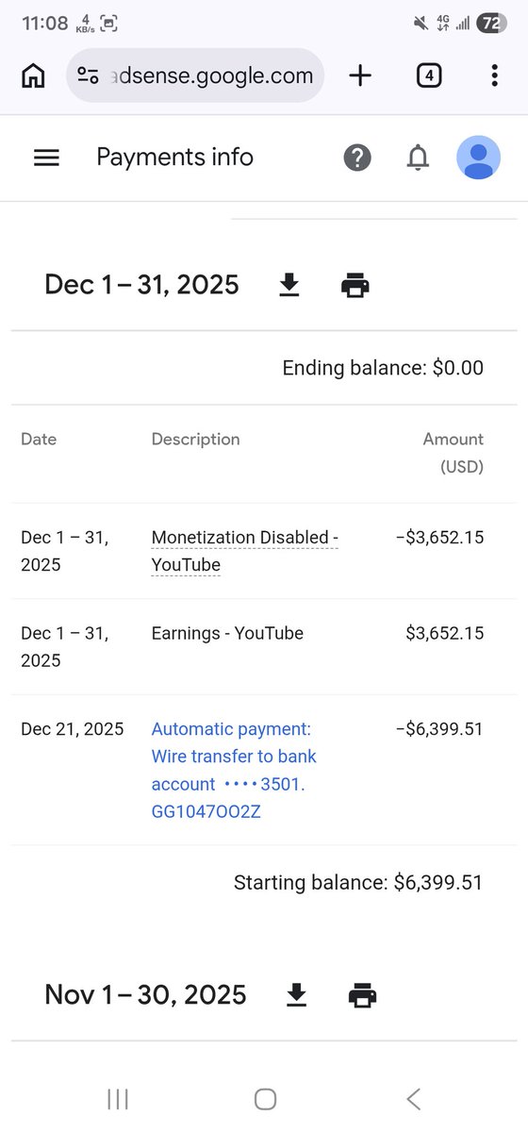
Task: Select the Amount (USD) column header
Action: click(x=454, y=453)
